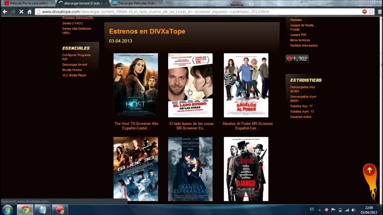The width and height of the screenshot is (383, 215).
Task: Open the 'Partidos televisados' link
Action: click(x=304, y=46)
